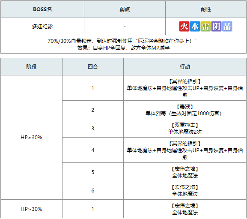Image resolution: width=247 pixels, height=219 pixels.
Task: Click the light blue 晶 resistance icon
Action: pos(227,26)
